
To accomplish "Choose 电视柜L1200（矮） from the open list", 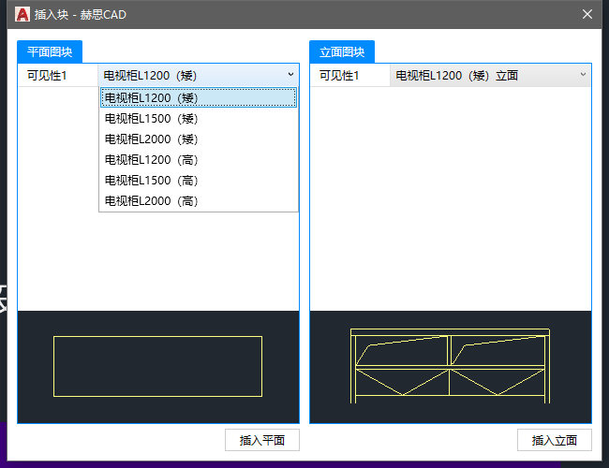I will point(199,97).
